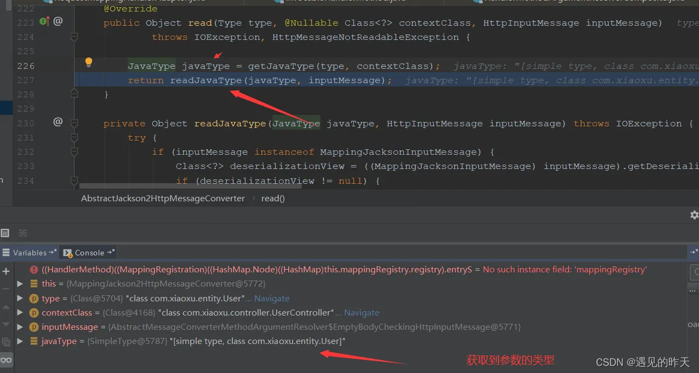Switch to the Variables tab
This screenshot has width=699, height=373.
point(30,253)
